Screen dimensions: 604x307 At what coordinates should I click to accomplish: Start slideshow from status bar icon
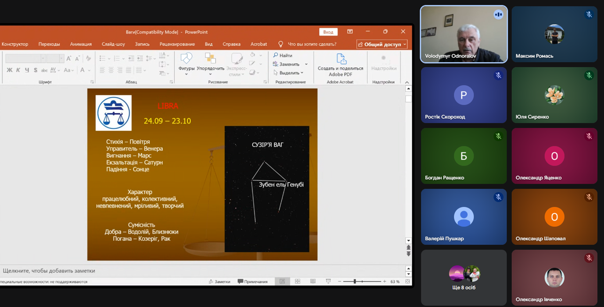click(328, 282)
